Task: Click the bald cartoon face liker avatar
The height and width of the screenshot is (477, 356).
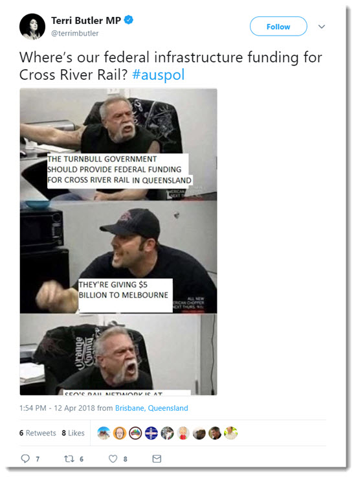Action: tap(119, 433)
